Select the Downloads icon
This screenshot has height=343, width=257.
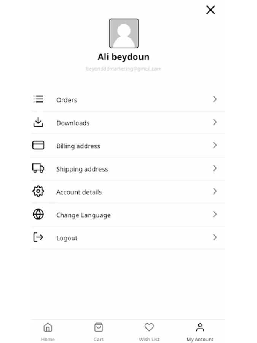click(x=38, y=122)
